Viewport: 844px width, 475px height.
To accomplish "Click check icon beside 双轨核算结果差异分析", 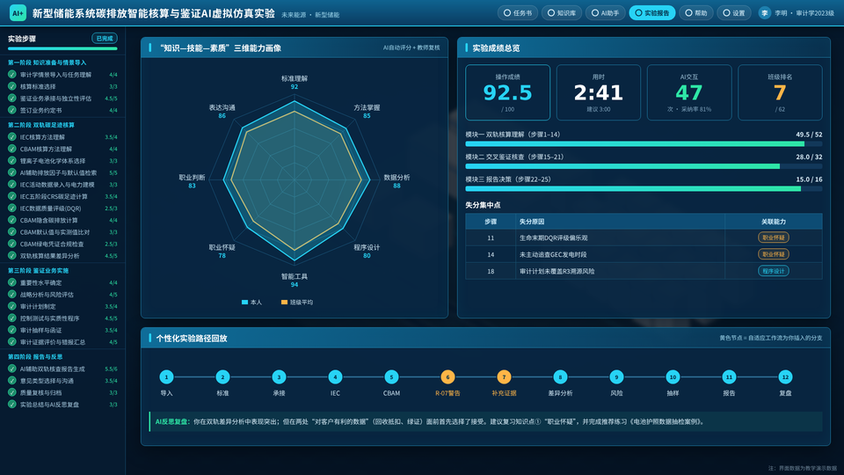I will tap(11, 255).
